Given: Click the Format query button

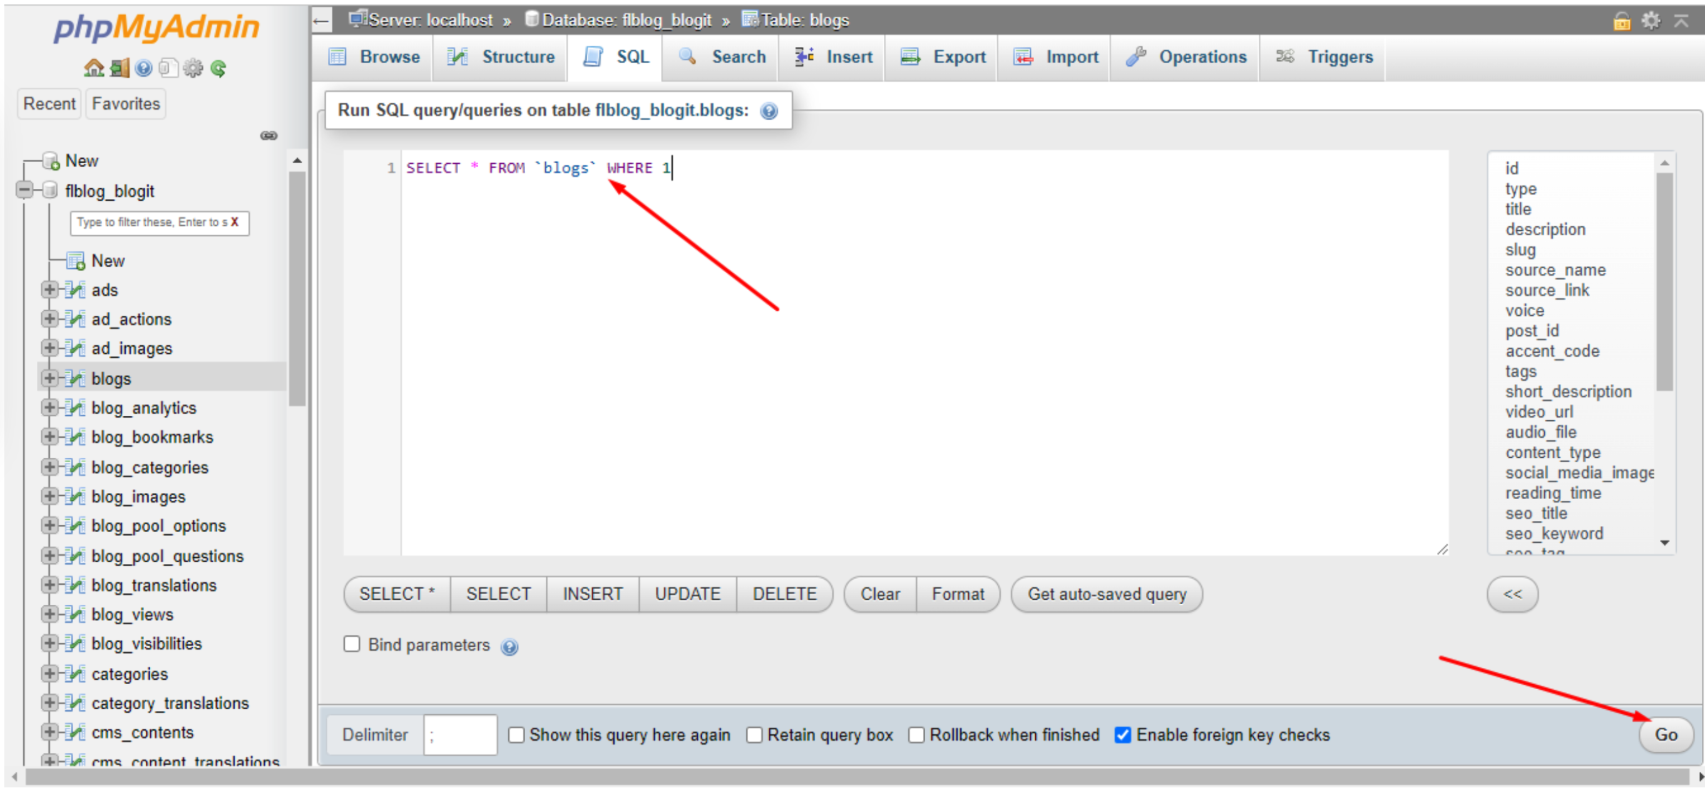Looking at the screenshot, I should coord(957,595).
